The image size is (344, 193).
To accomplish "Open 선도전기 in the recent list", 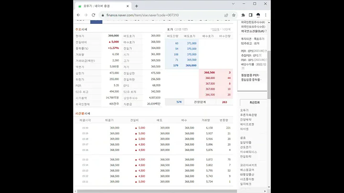I will click(246, 148).
